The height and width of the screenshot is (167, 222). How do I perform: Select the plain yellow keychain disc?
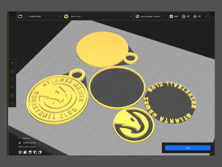(x=103, y=49)
